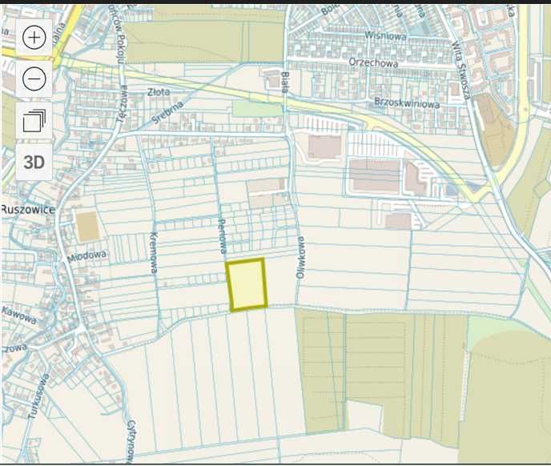Click the Orzechowa street label

[x=373, y=62]
